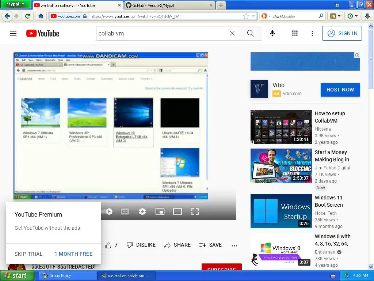Image resolution: width=374 pixels, height=281 pixels.
Task: Click the system tray clock 4:53 AM
Action: (x=360, y=276)
